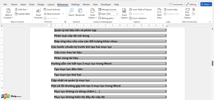214x100 pixels.
Task: Expand the Add Text dropdown arrow
Action: (x=27, y=10)
